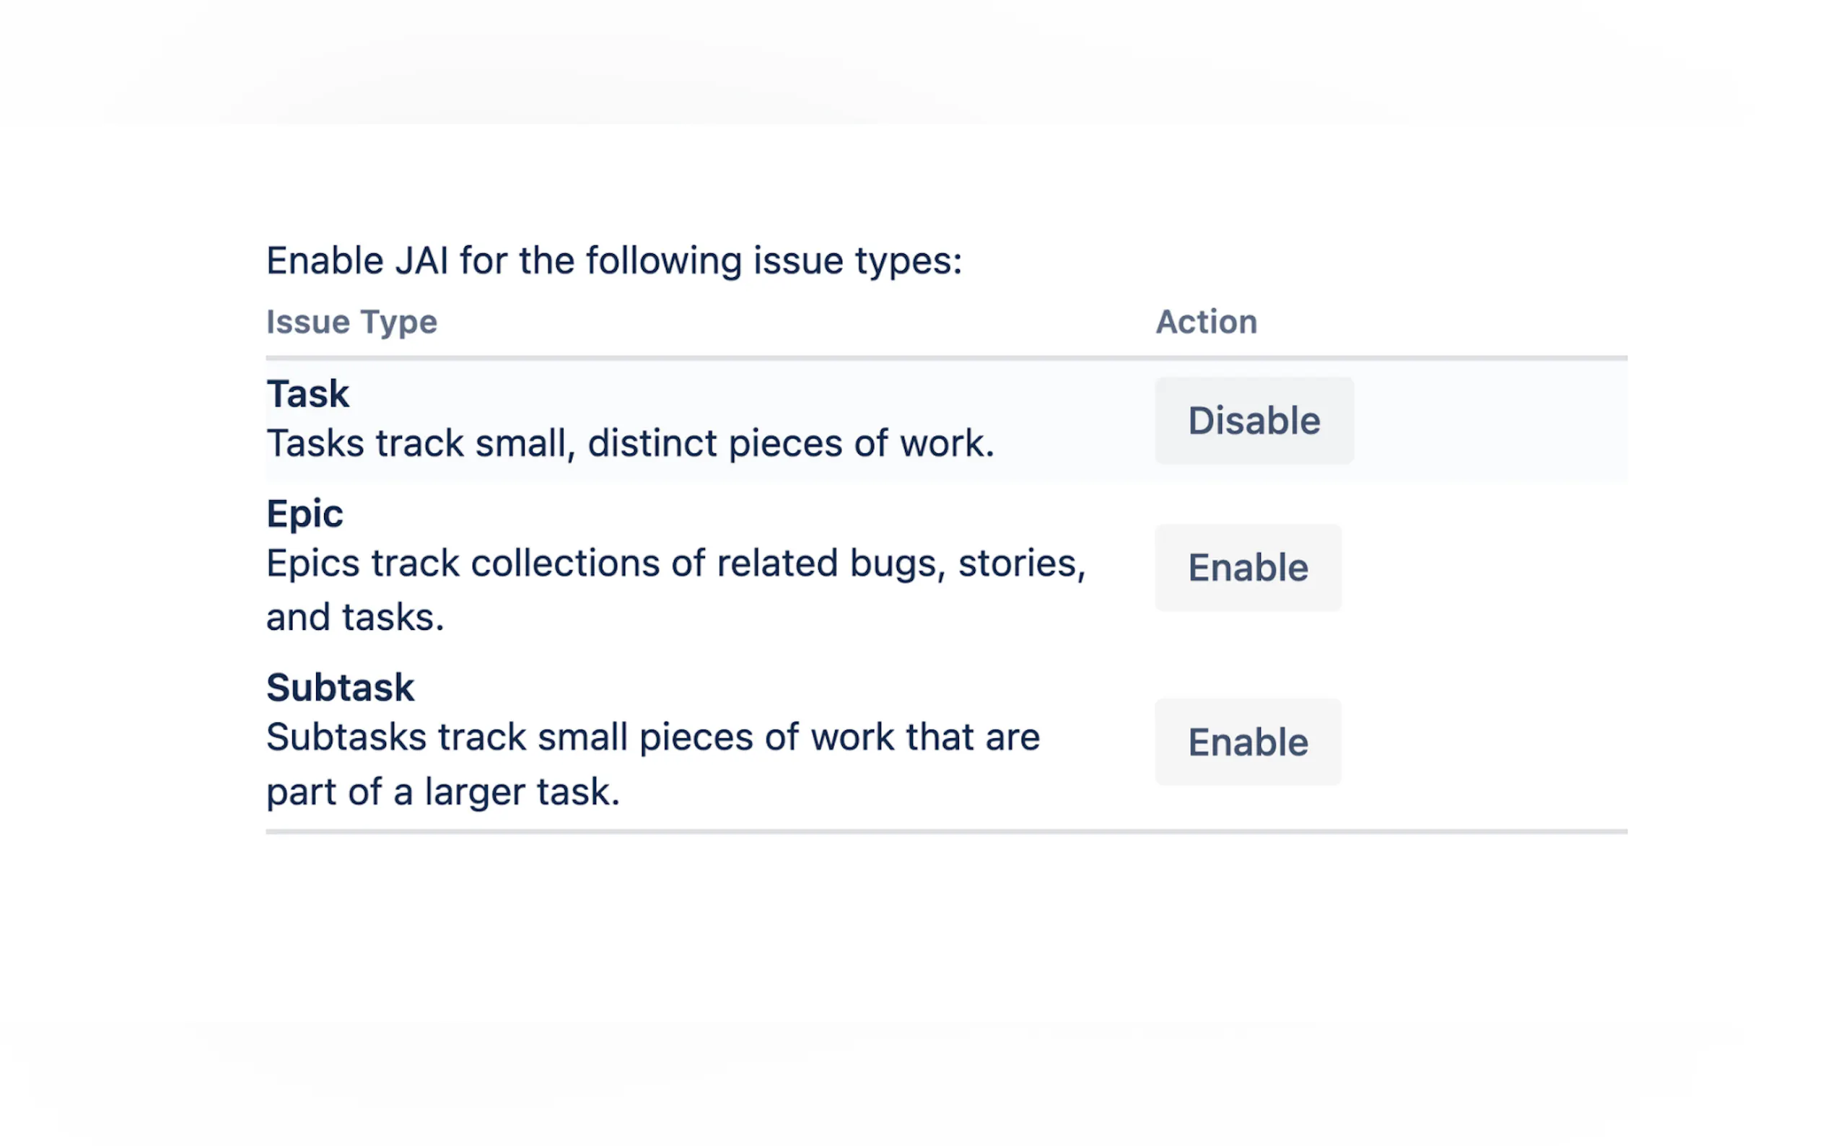
Task: Select the bold Subtask issue type name
Action: click(x=340, y=688)
